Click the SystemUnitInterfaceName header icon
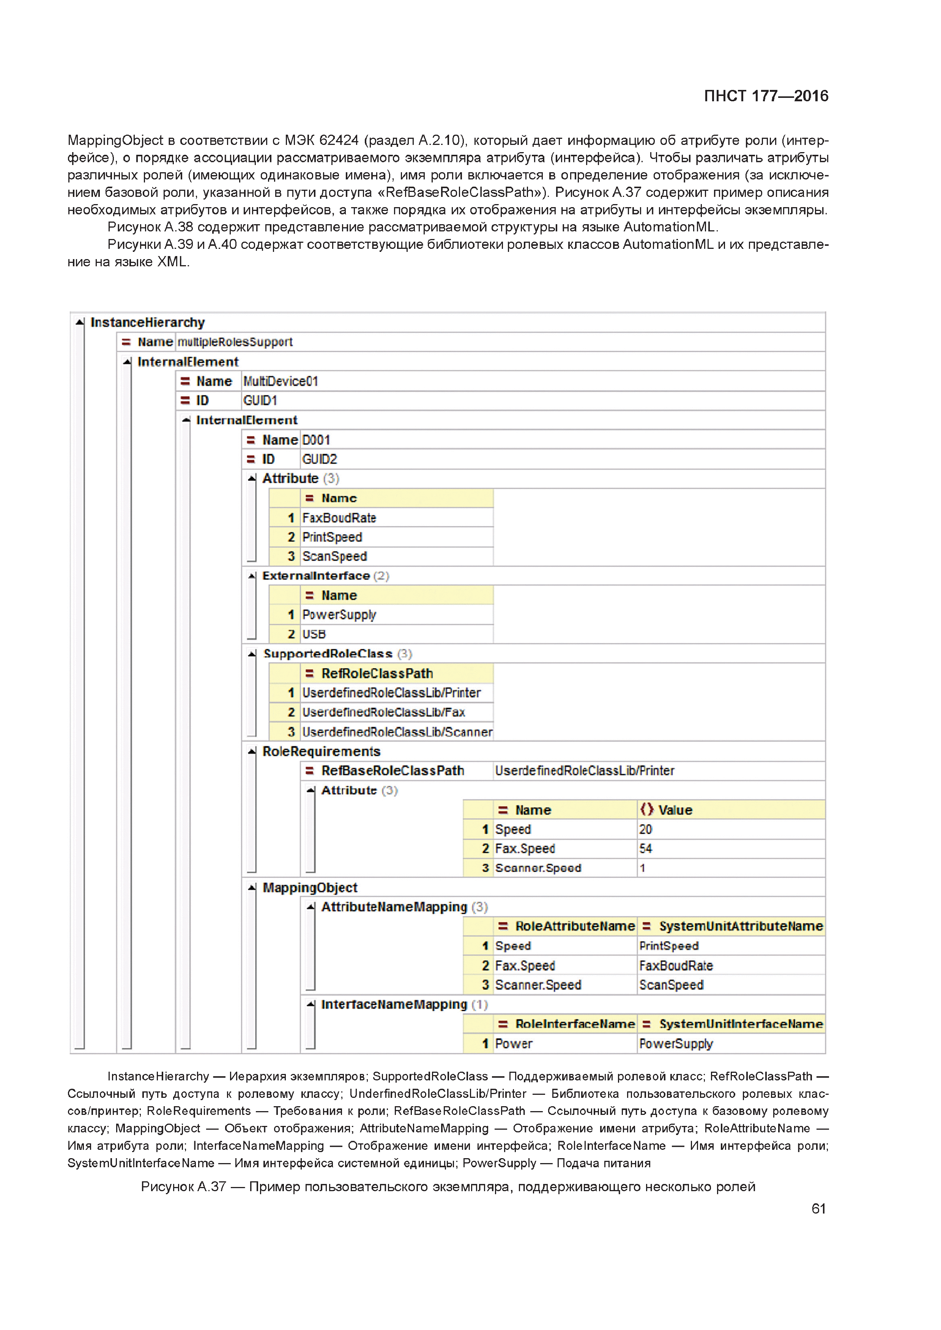Viewport: 941px width, 1330px height. 646,1024
